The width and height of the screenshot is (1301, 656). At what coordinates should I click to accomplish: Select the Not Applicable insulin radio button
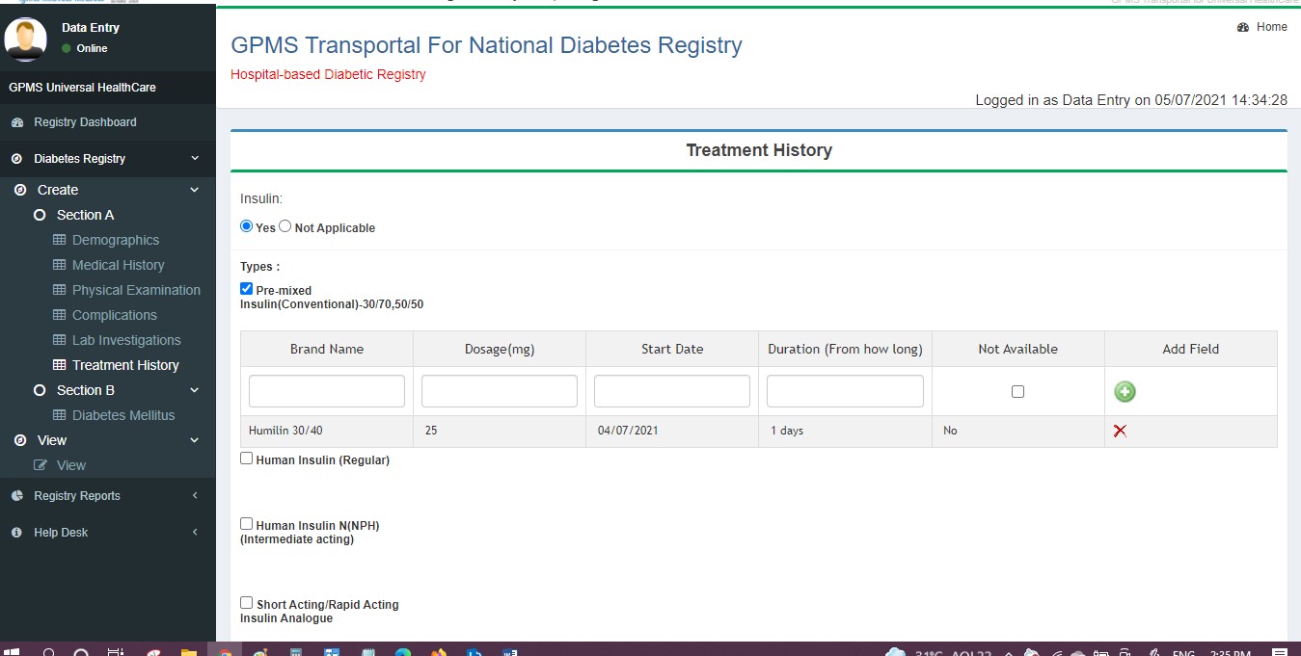point(285,227)
